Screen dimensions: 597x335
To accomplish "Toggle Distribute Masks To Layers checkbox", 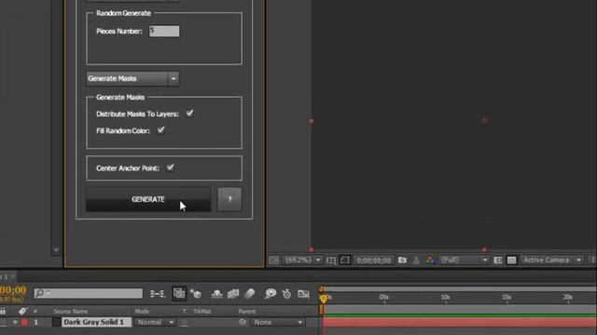I will coord(189,114).
